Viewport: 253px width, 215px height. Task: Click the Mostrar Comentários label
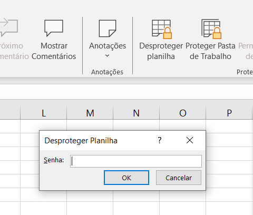tap(54, 51)
